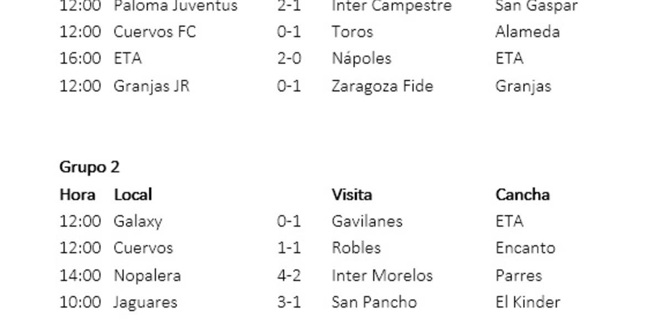The height and width of the screenshot is (332, 647).
Task: Select the Gavilanes visiting team
Action: pyautogui.click(x=367, y=221)
